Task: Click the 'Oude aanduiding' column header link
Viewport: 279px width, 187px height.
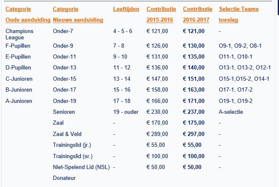Action: coord(28,20)
